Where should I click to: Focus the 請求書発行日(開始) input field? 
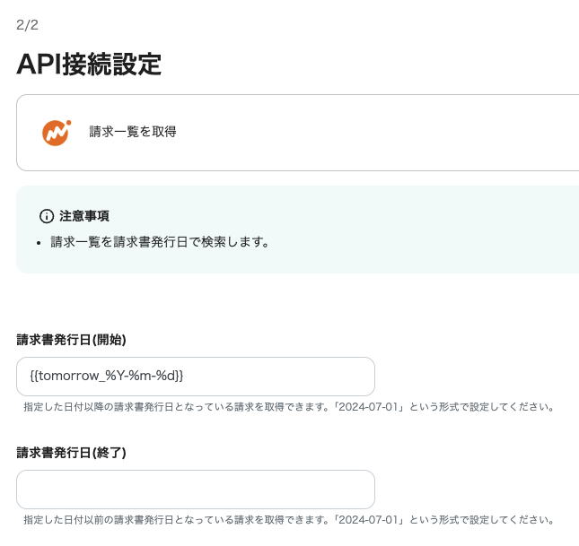coord(196,377)
